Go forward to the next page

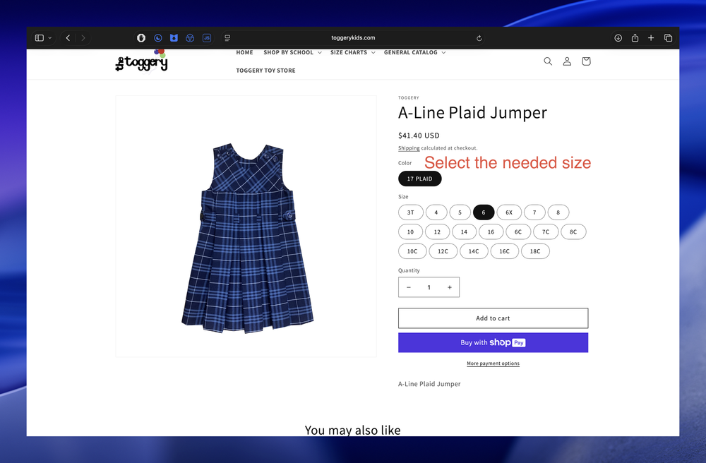point(83,38)
